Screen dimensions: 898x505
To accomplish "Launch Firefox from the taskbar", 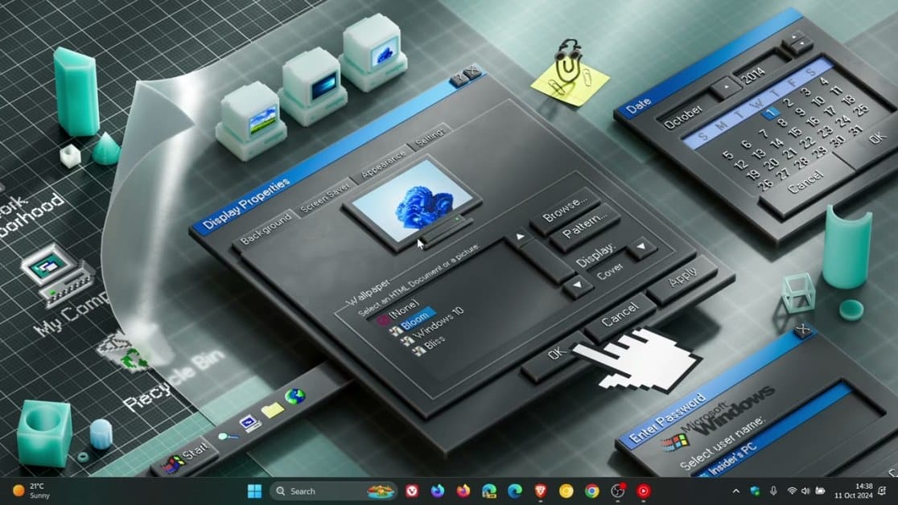I will [x=463, y=491].
